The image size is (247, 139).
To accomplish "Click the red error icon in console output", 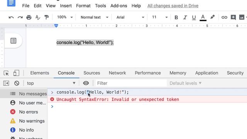I will [52, 99].
